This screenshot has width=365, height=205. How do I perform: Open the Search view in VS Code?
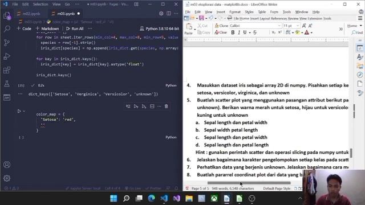click(x=7, y=29)
